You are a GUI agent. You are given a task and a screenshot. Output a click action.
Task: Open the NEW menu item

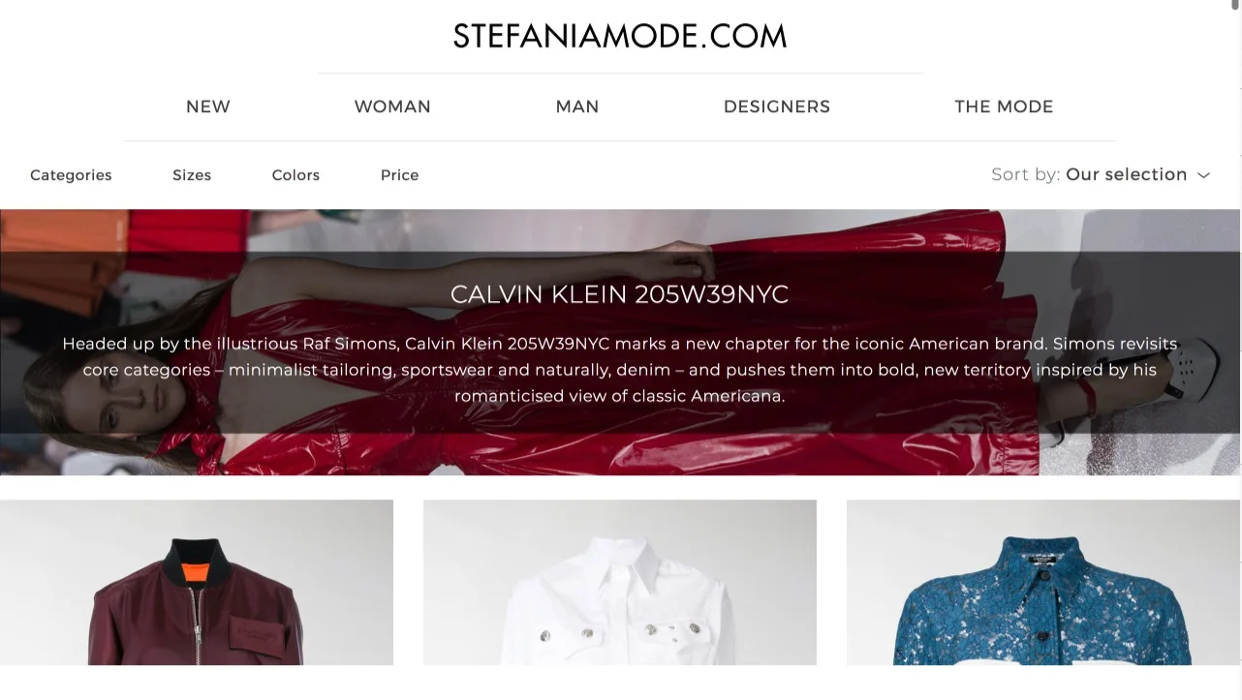click(208, 107)
